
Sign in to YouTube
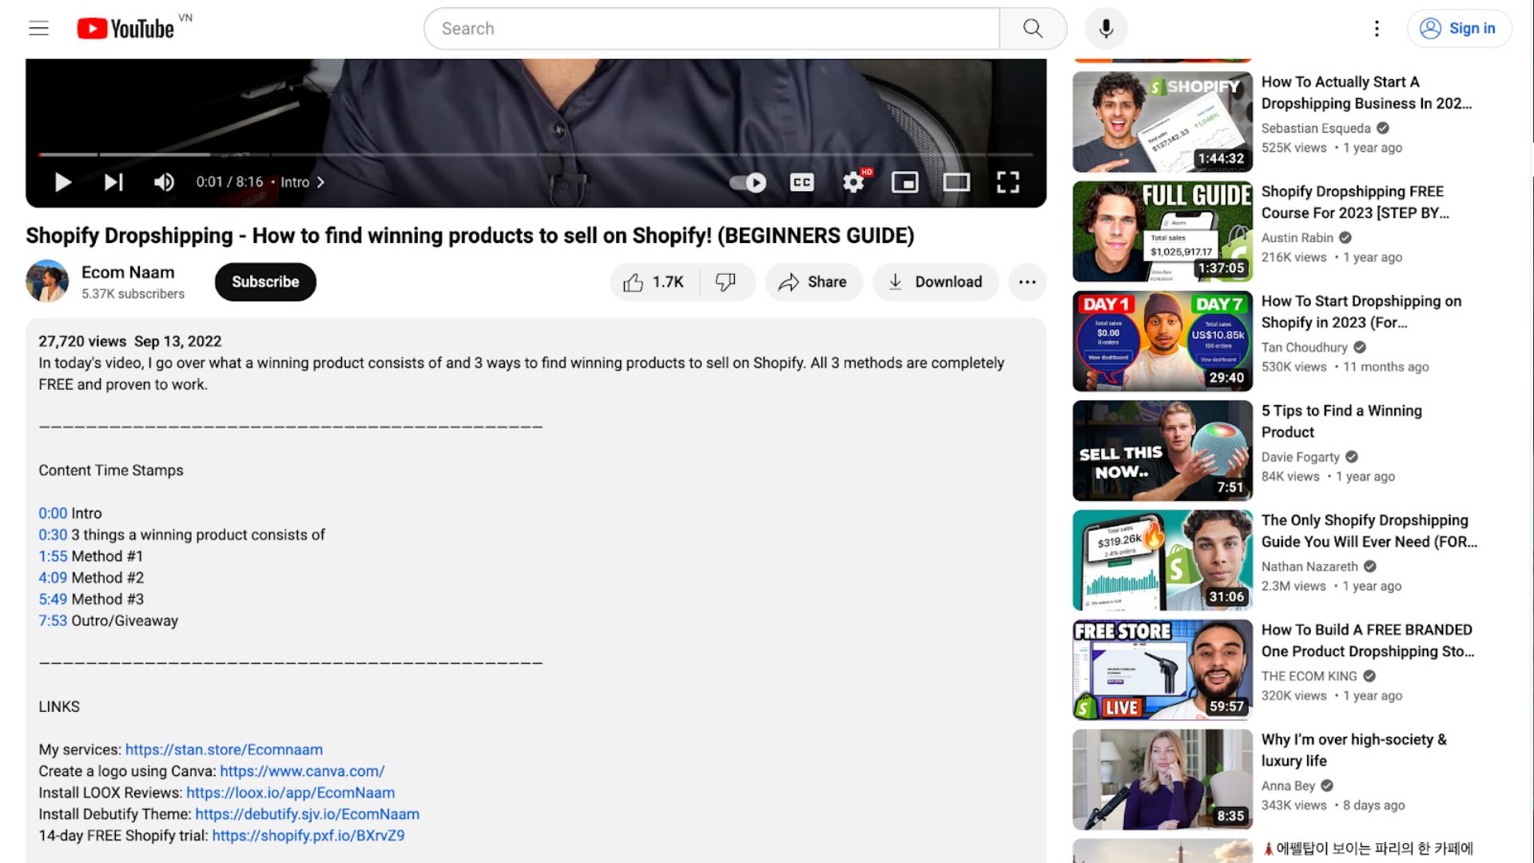click(x=1459, y=29)
